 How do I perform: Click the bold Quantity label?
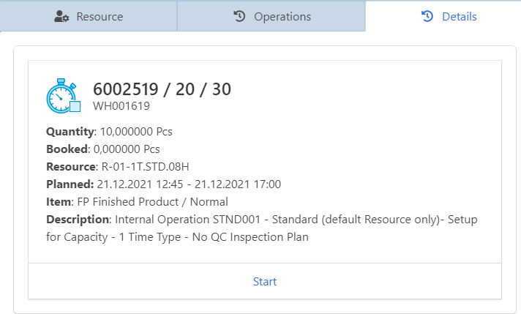click(x=70, y=132)
